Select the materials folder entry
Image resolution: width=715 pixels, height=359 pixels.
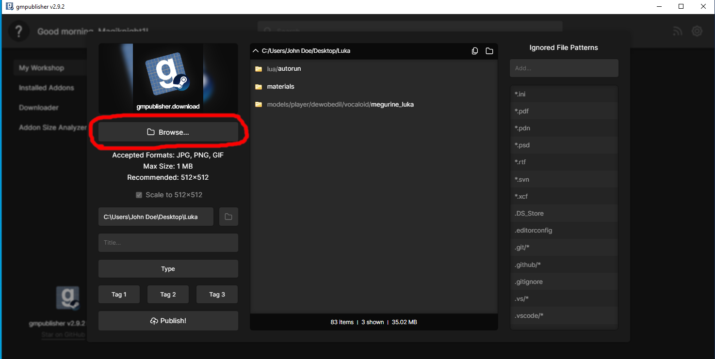point(374,87)
